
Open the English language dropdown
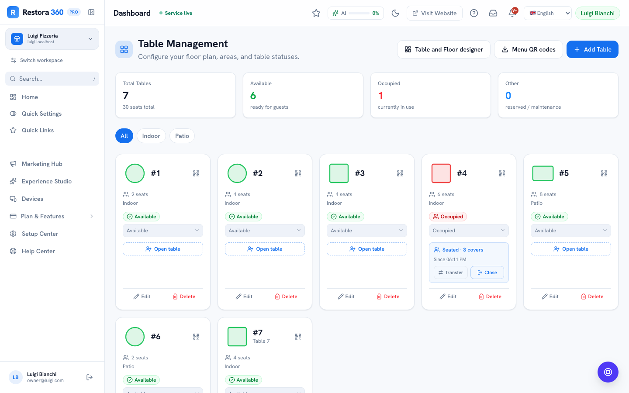pyautogui.click(x=548, y=13)
